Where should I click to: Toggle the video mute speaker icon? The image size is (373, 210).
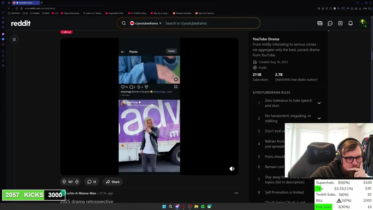[232, 169]
